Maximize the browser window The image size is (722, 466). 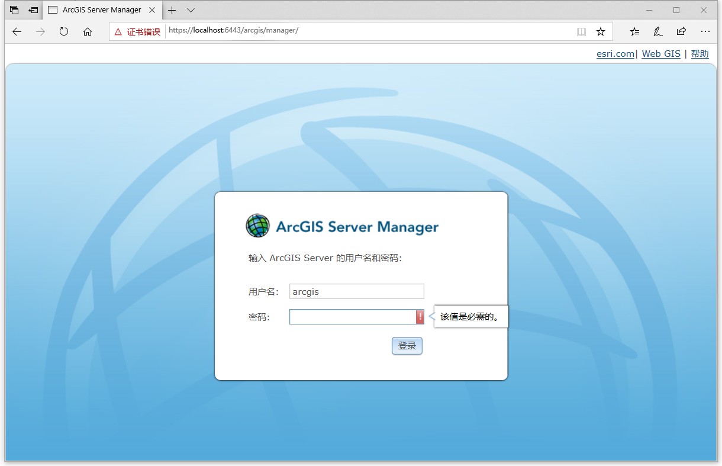coord(676,10)
